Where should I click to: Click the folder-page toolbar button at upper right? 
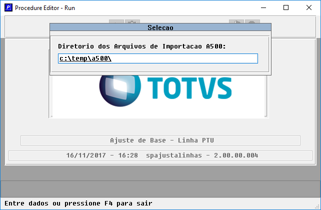(236, 21)
